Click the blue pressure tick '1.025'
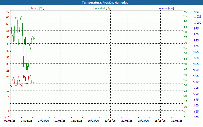Screen dimensions: 203x127 click(x=198, y=17)
